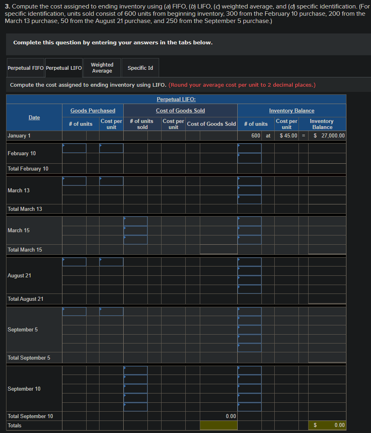Click August 21 purchase cost per unit field
The width and height of the screenshot is (371, 433).
[111, 262]
